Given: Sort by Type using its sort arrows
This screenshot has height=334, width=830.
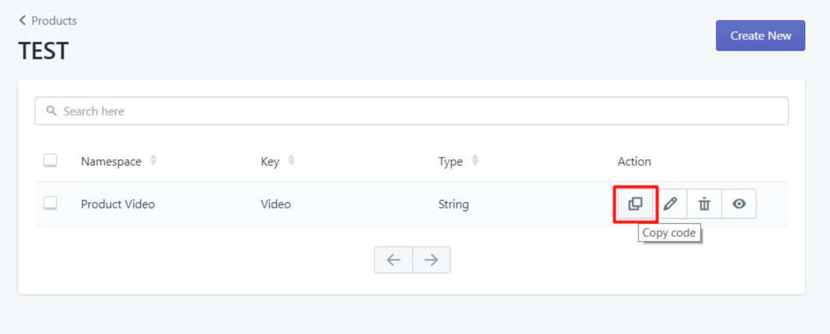Looking at the screenshot, I should click(x=475, y=161).
